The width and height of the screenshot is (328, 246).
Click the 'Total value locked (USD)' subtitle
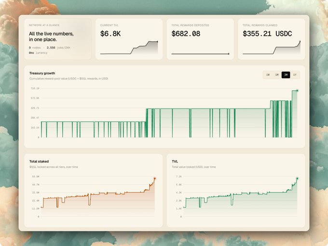pyautogui.click(x=194, y=167)
